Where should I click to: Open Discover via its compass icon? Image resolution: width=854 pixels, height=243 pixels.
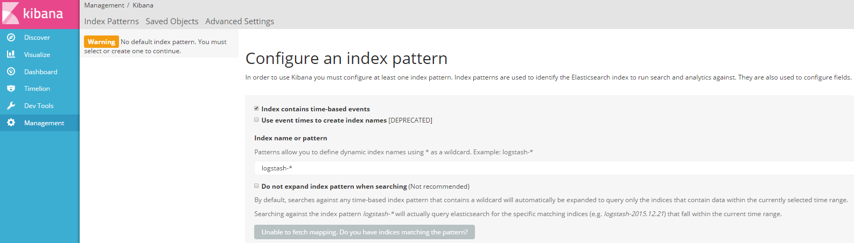pyautogui.click(x=11, y=38)
